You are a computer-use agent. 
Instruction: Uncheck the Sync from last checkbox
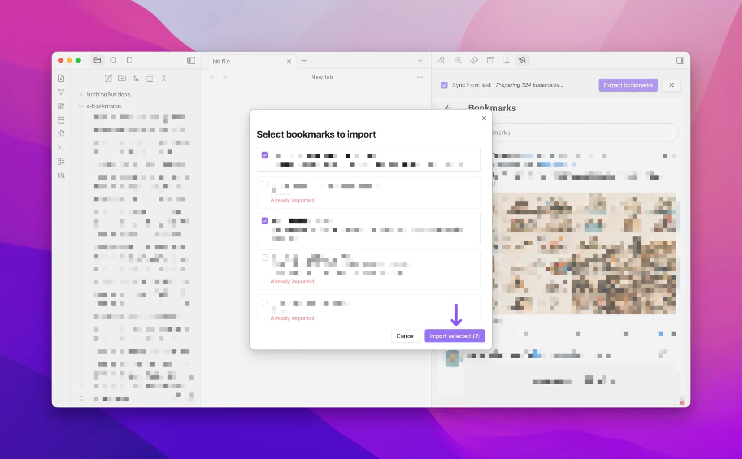coord(444,85)
